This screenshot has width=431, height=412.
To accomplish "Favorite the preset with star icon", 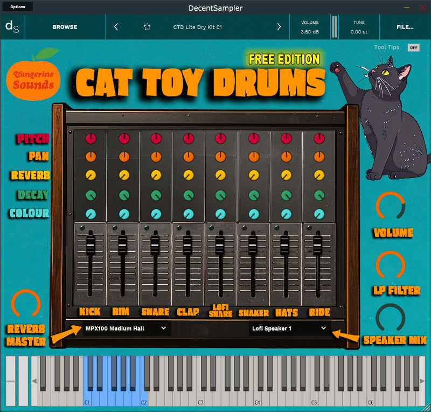I will [147, 27].
